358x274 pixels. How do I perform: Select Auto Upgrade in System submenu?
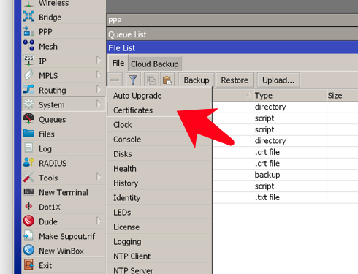point(159,96)
